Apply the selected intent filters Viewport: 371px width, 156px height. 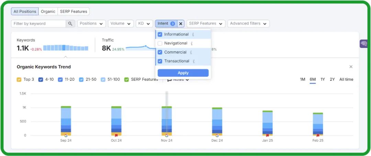point(183,73)
